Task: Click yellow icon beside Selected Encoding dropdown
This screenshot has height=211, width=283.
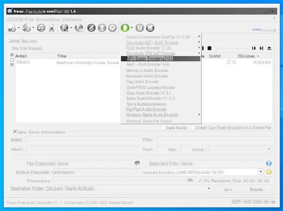Action: tap(269, 172)
